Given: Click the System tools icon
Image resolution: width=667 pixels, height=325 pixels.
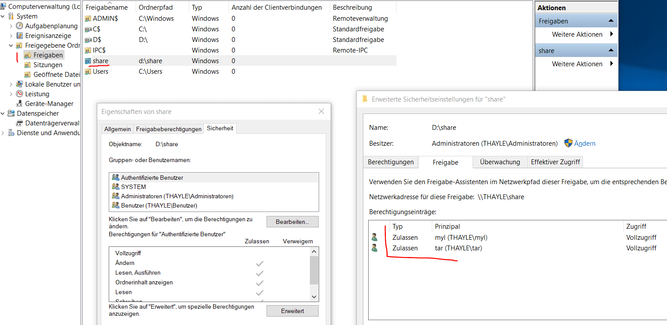Looking at the screenshot, I should coord(11,16).
